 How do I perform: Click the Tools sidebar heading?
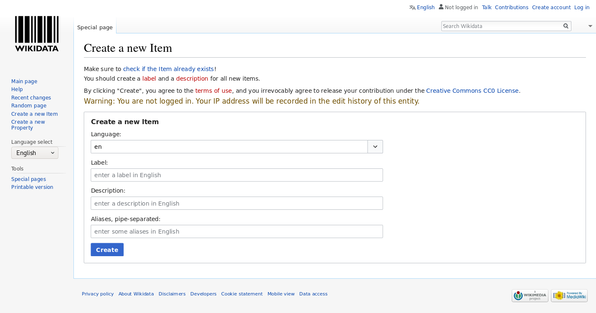pyautogui.click(x=18, y=169)
